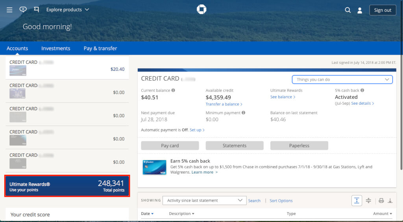Click the Jul 28, 2018 due date
403x222 pixels.
(154, 120)
